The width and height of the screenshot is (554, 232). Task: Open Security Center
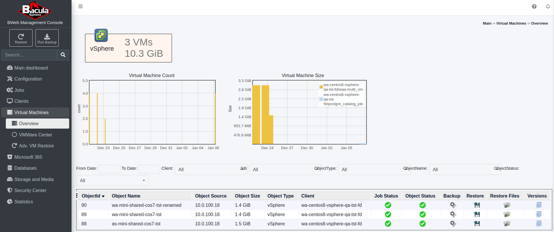click(35, 190)
